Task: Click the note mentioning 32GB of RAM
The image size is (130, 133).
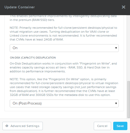Action: coord(64,87)
